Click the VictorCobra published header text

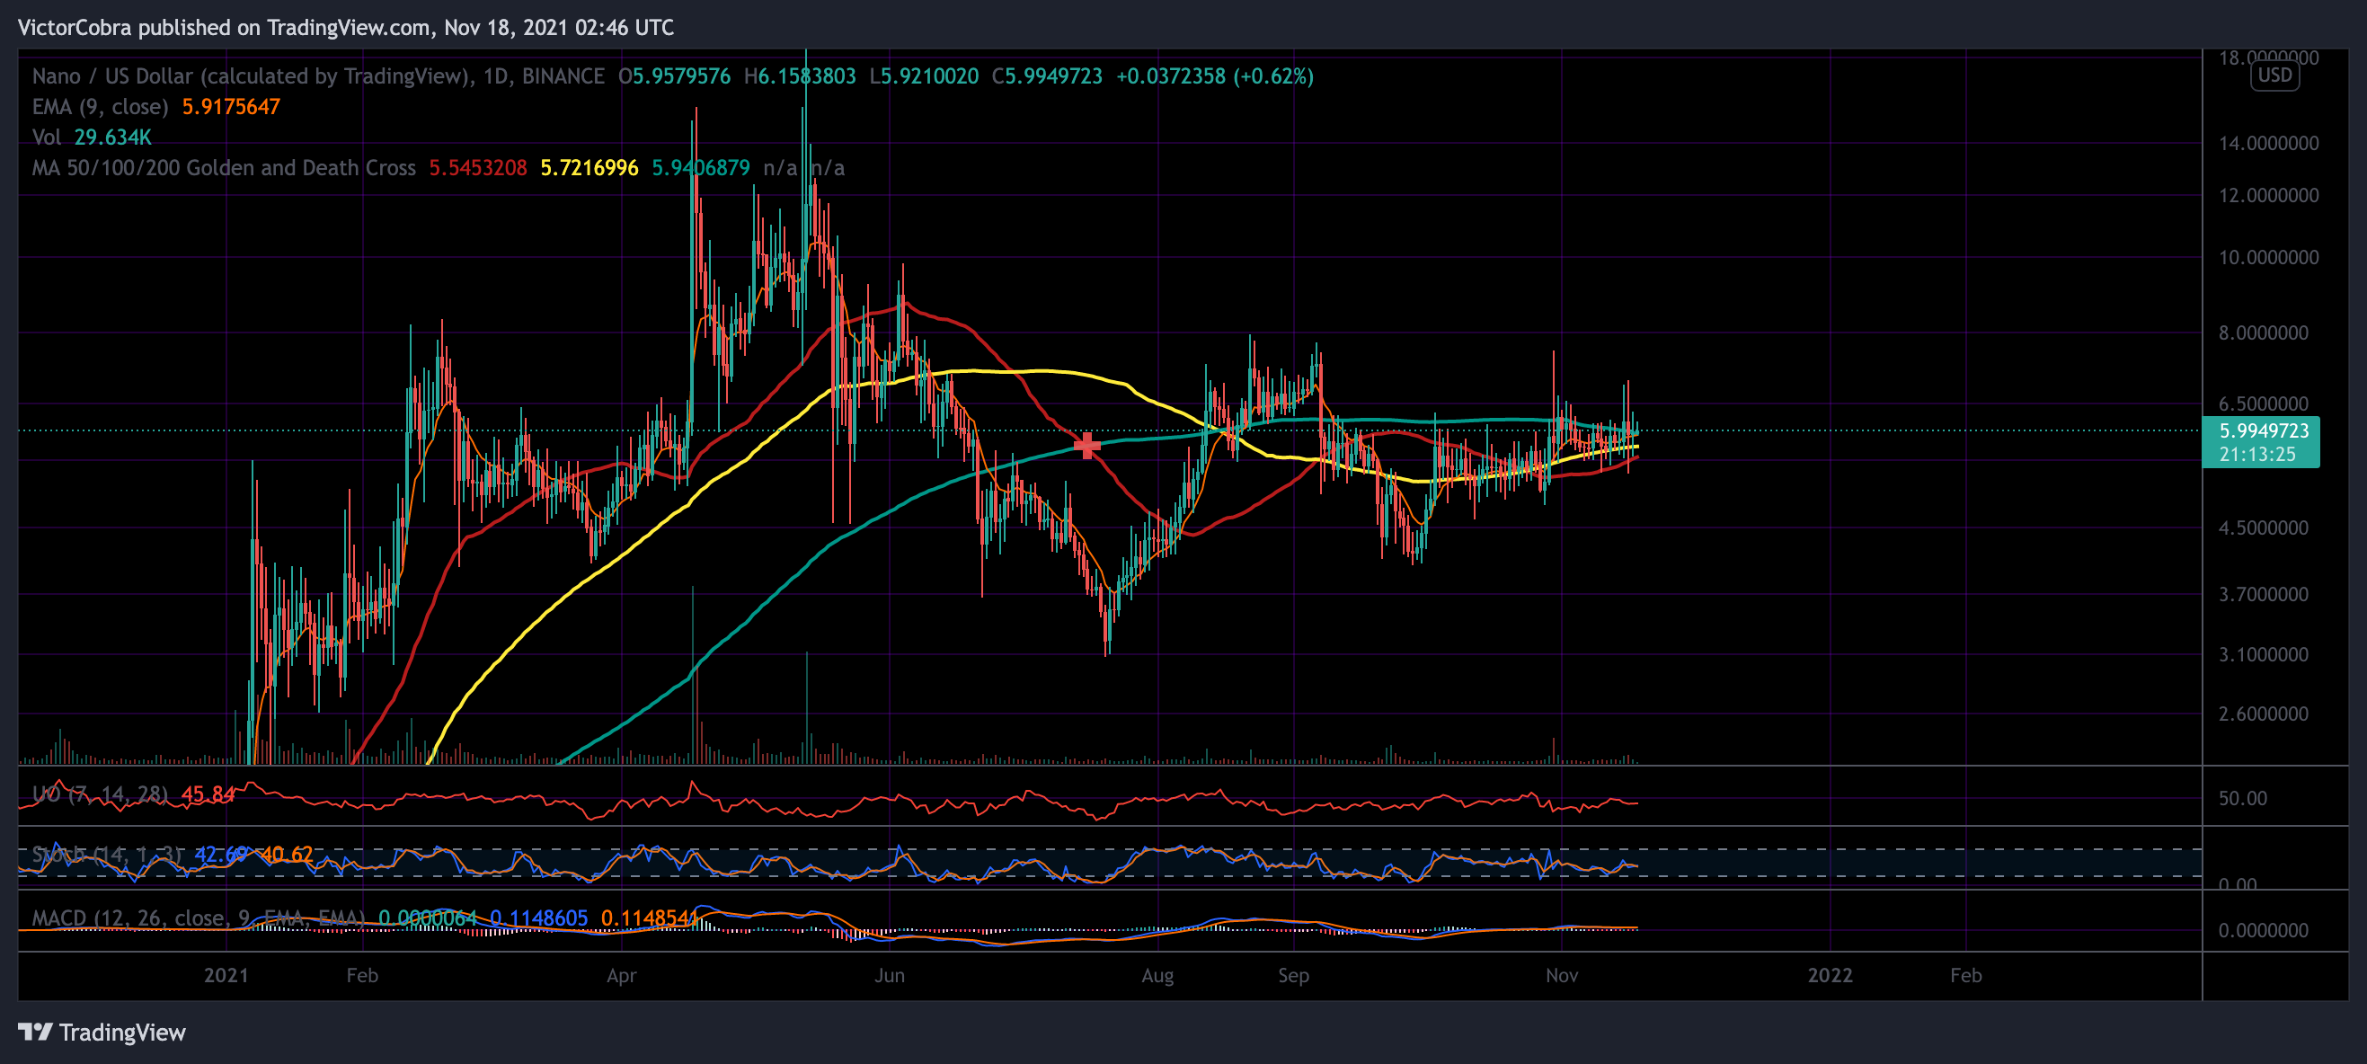click(x=345, y=28)
